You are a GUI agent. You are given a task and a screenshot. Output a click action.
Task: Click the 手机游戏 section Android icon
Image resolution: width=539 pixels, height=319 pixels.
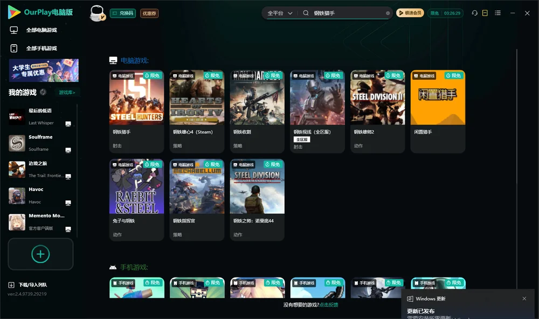point(113,267)
